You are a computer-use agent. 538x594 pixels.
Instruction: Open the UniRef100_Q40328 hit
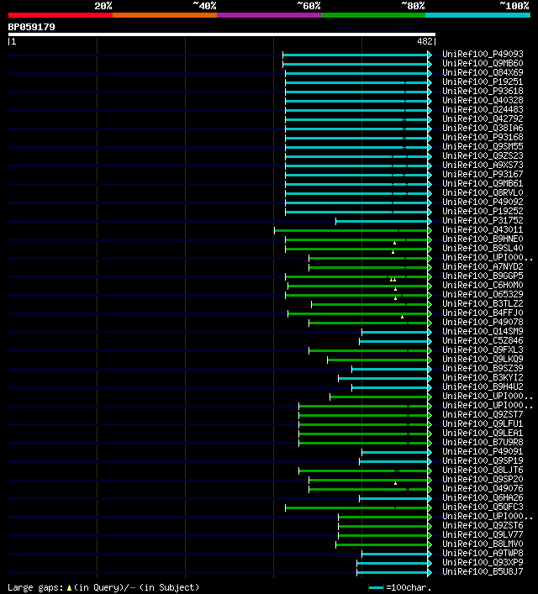[x=483, y=100]
